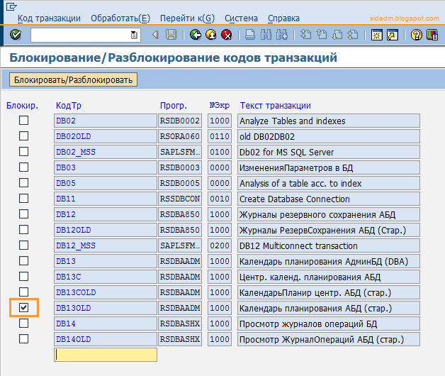The image size is (445, 376).
Task: Click the text Analysis of a table acc. to index
Action: click(300, 183)
